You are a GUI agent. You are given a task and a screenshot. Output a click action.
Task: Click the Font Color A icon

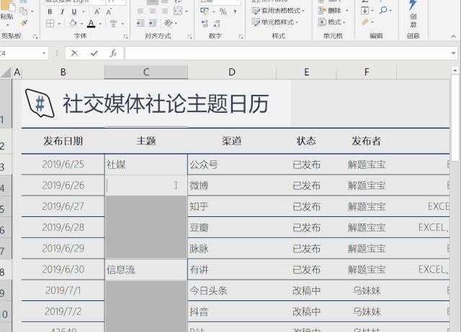[x=91, y=24]
